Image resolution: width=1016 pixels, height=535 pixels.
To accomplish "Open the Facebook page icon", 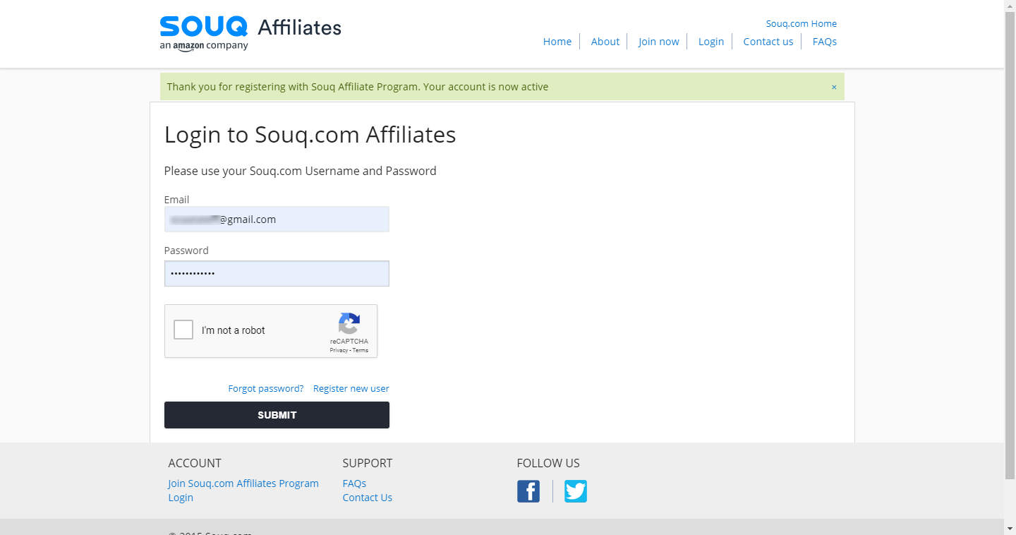I will (528, 491).
